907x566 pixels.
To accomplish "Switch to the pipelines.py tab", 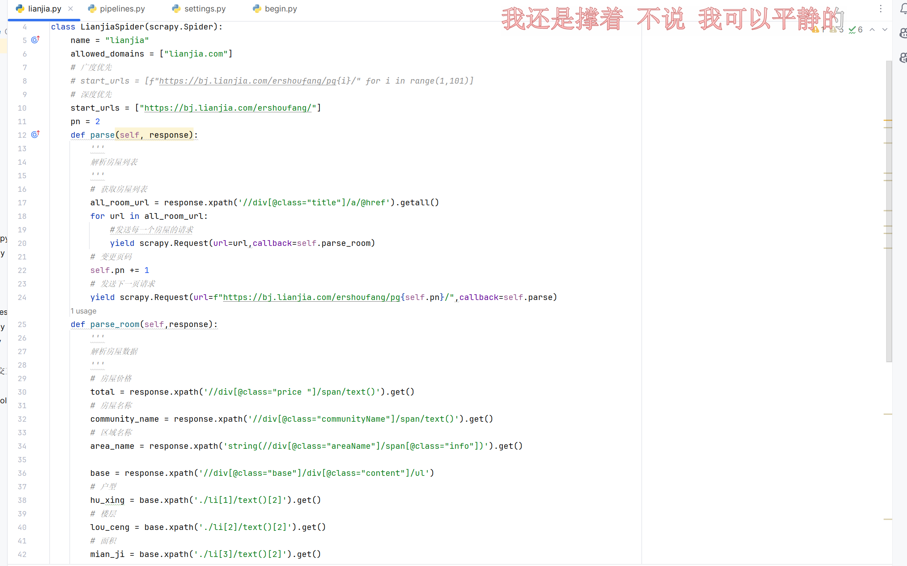I will pos(117,9).
